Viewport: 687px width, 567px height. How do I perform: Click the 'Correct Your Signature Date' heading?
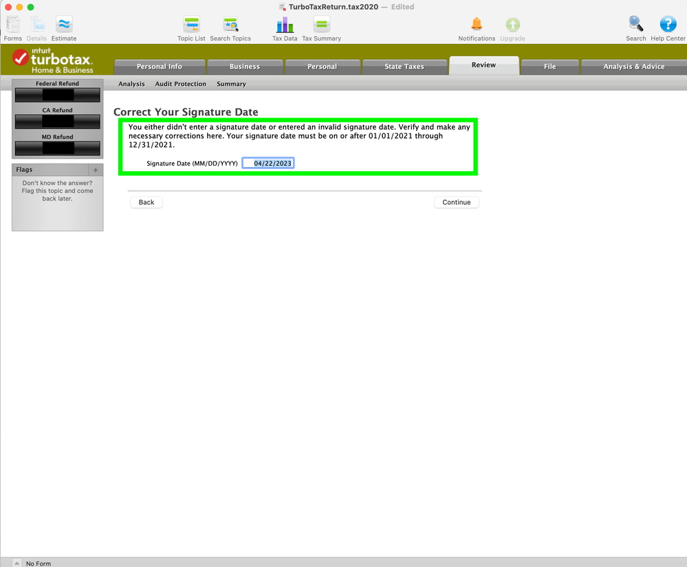pos(186,112)
